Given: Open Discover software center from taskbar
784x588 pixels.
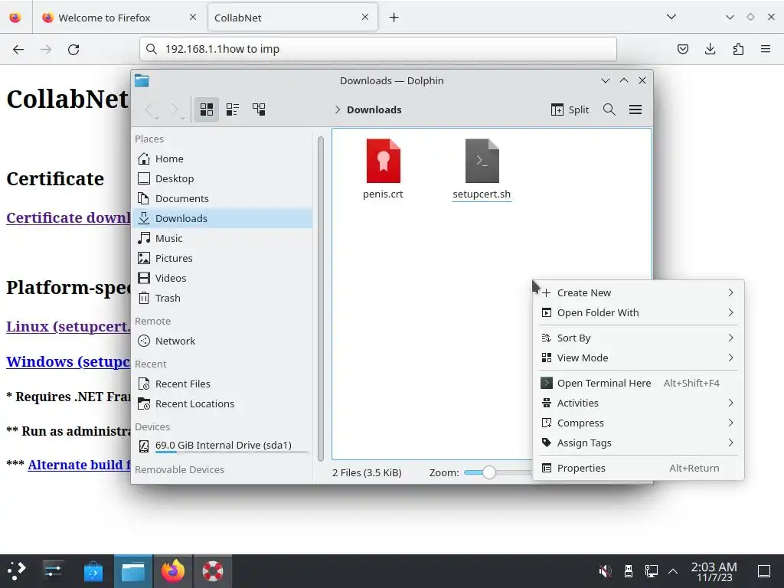Looking at the screenshot, I should pos(93,571).
